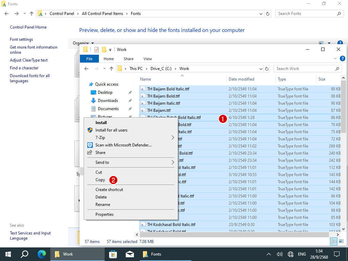
Task: Show hidden system tray icons
Action: [269, 254]
